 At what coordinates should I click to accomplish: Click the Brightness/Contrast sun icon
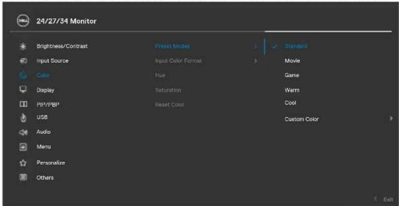click(23, 46)
